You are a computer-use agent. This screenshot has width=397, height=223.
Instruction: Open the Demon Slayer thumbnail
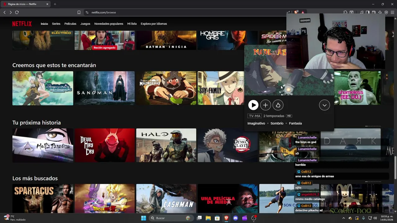click(x=228, y=145)
